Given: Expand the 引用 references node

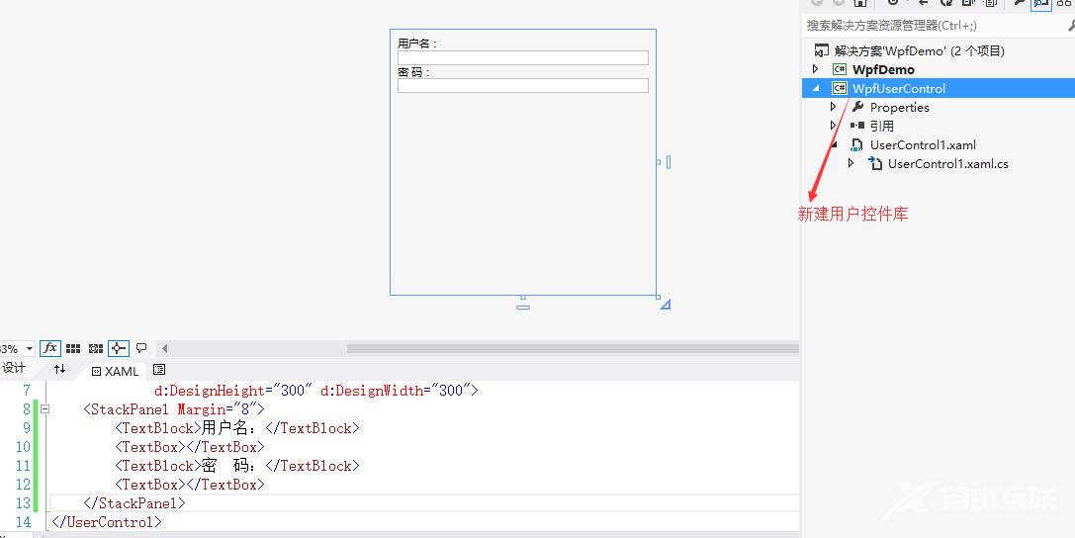Looking at the screenshot, I should point(833,126).
